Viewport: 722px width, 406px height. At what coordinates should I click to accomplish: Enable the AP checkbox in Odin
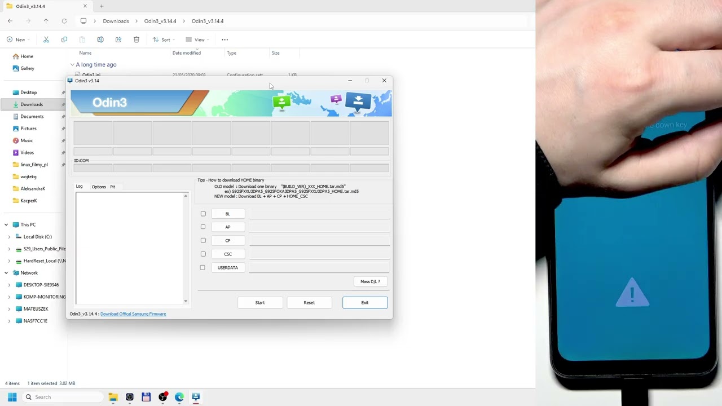click(x=203, y=227)
